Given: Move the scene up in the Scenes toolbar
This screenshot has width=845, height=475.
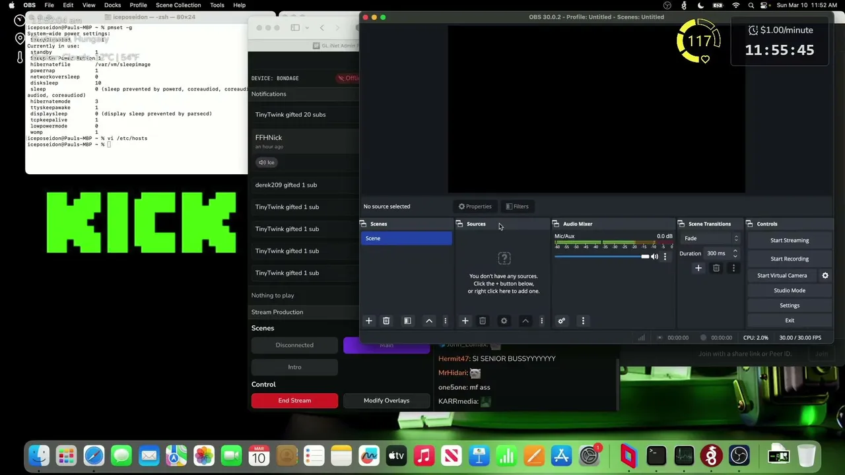Looking at the screenshot, I should tap(429, 321).
